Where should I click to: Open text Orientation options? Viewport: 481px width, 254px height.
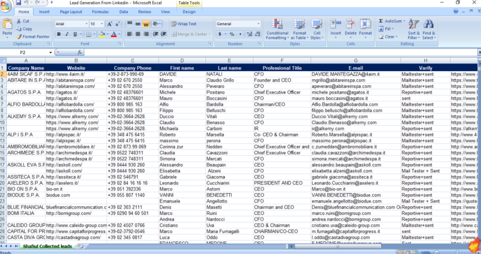pos(156,24)
